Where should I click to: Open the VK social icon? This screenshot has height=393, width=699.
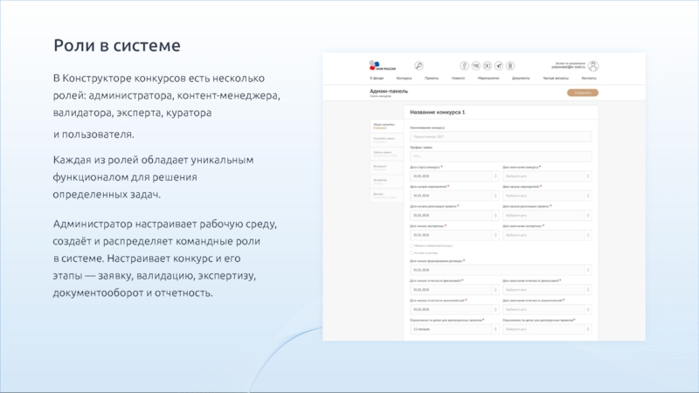pyautogui.click(x=475, y=65)
